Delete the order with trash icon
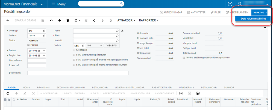The image size is (273, 110). 68,20
